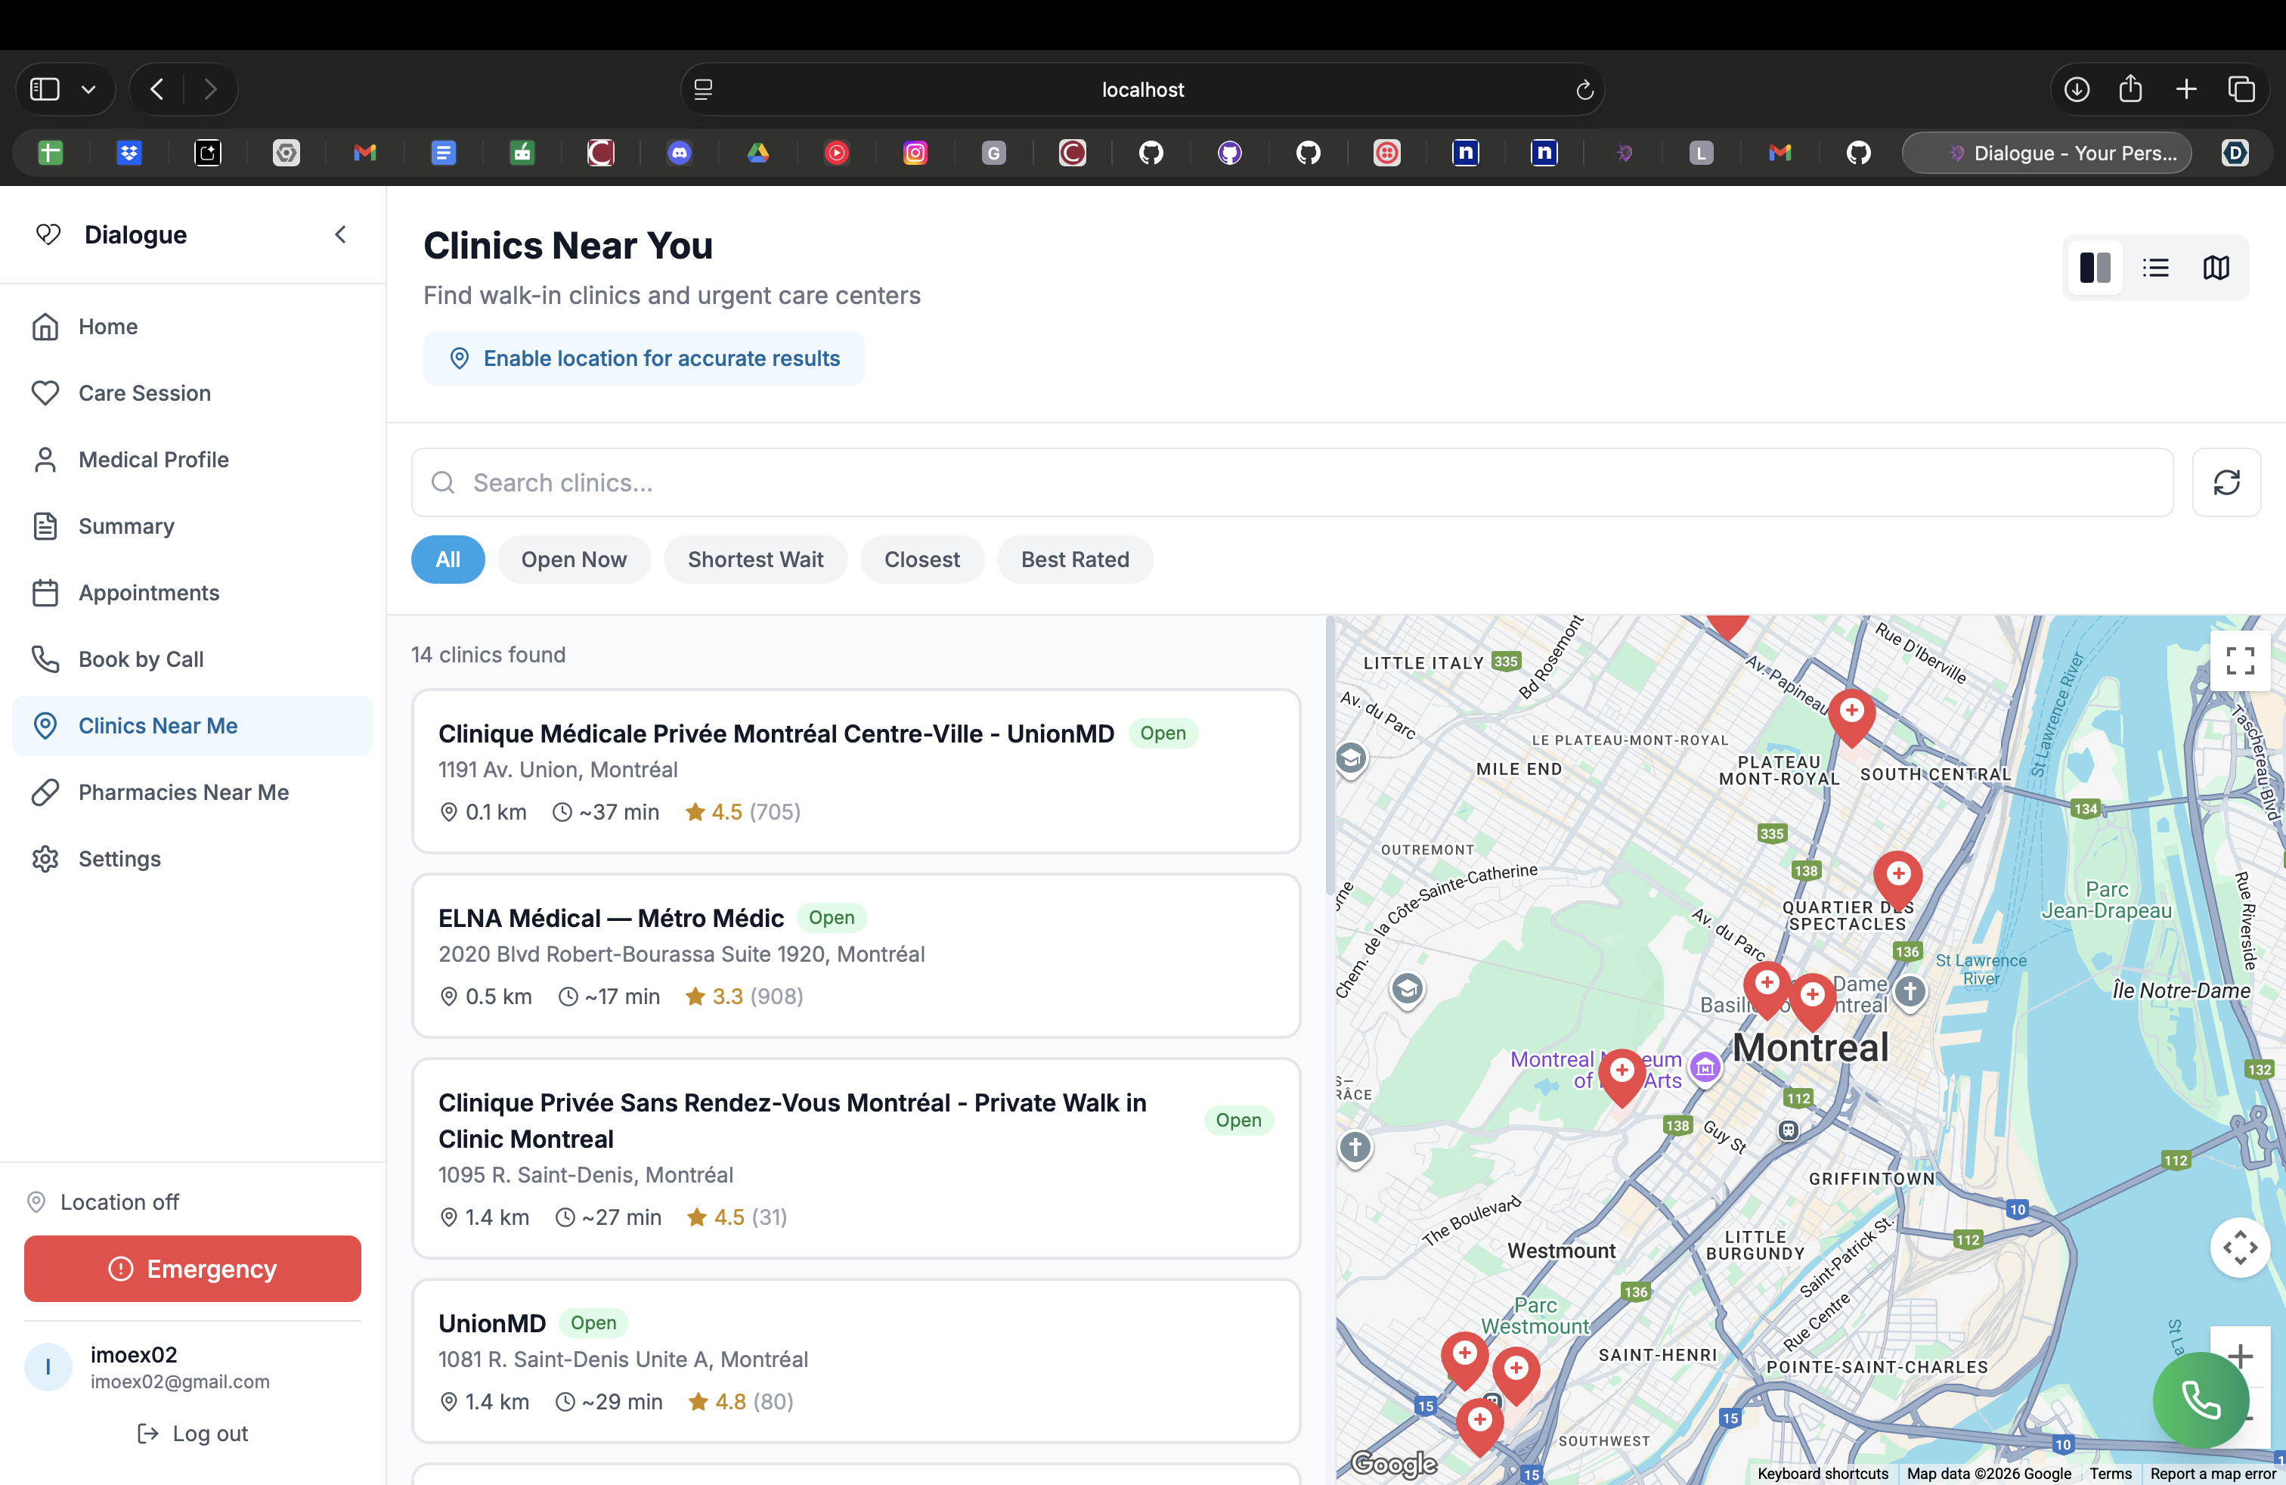Go to Appointments in sidebar
The height and width of the screenshot is (1485, 2286).
pyautogui.click(x=149, y=593)
